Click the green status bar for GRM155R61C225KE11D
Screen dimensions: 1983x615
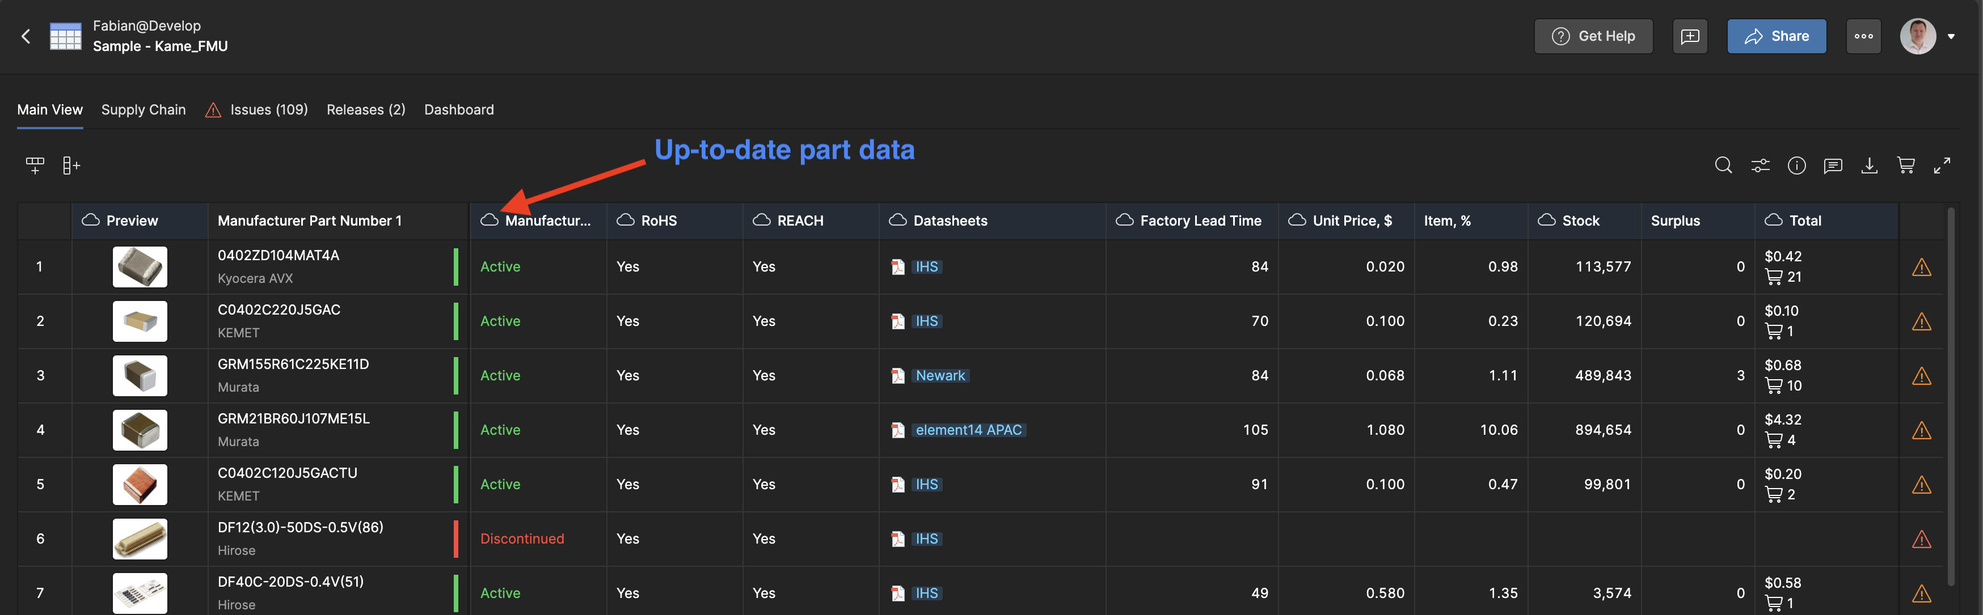tap(455, 376)
